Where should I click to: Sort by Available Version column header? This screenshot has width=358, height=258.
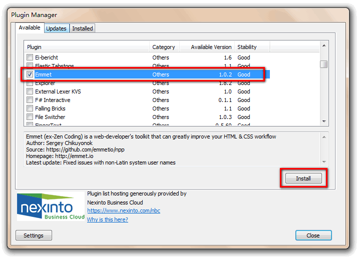[x=207, y=47]
